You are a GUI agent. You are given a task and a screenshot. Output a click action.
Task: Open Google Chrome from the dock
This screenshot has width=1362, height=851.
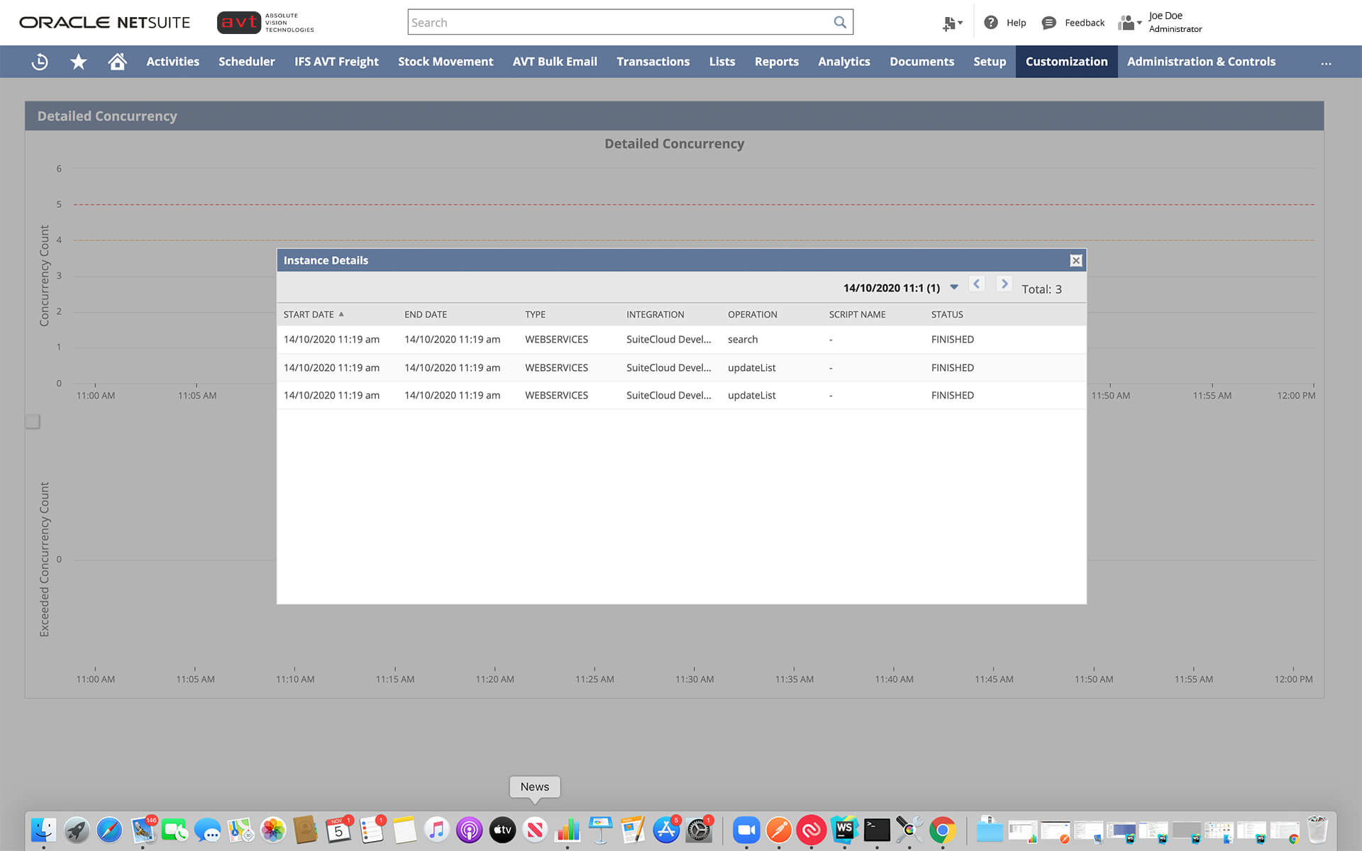pos(942,829)
